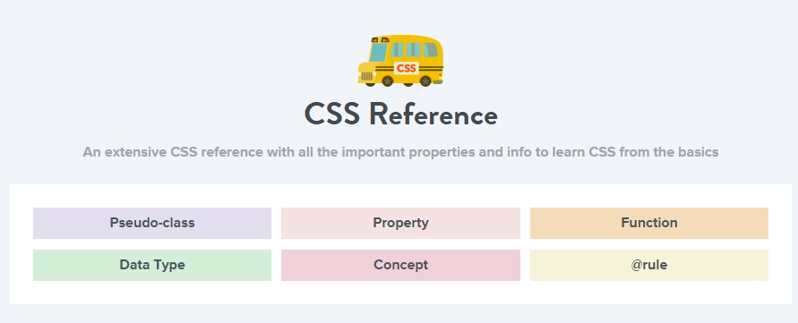
Task: Click the CSS Reference heading
Action: coord(400,115)
